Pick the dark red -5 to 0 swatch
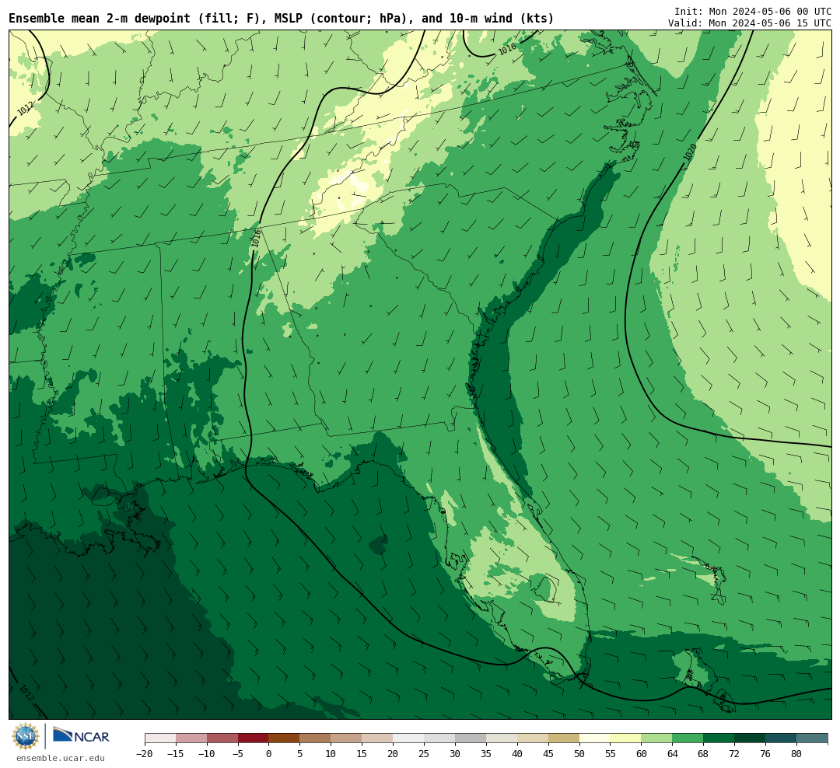 [x=253, y=738]
